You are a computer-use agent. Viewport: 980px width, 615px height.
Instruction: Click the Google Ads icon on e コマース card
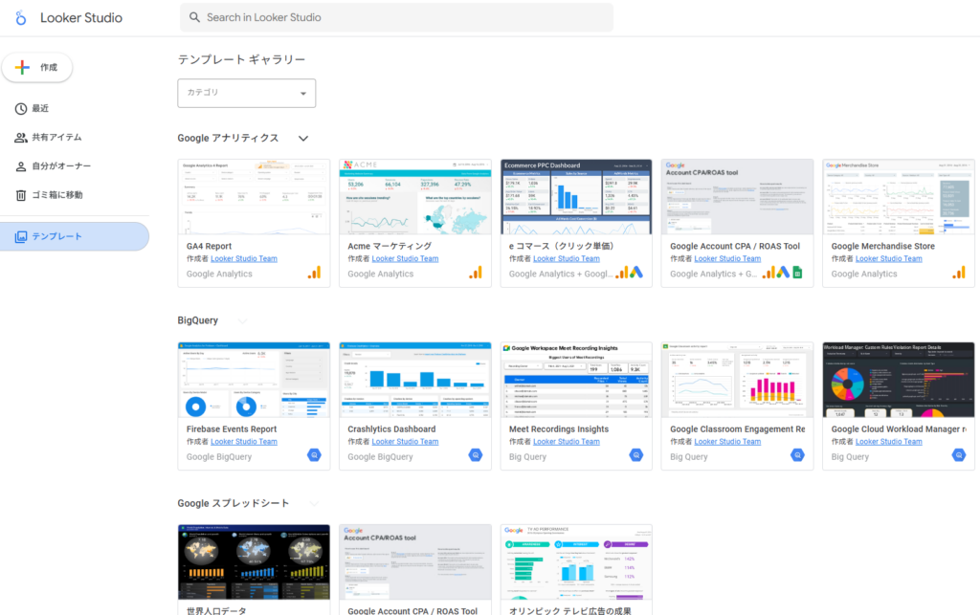click(x=635, y=273)
